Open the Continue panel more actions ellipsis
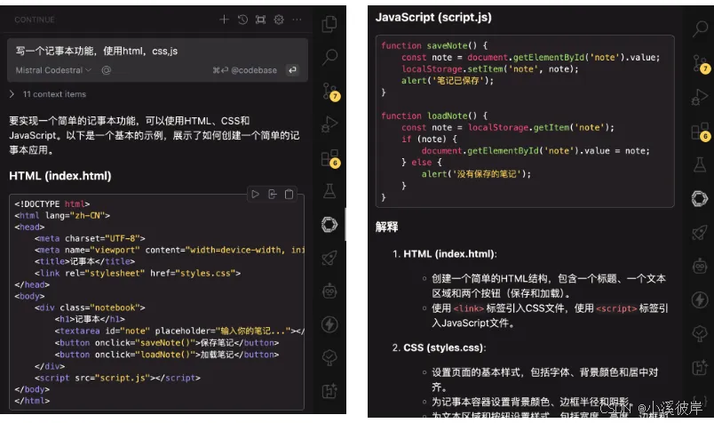This screenshot has height=423, width=714. pos(297,20)
